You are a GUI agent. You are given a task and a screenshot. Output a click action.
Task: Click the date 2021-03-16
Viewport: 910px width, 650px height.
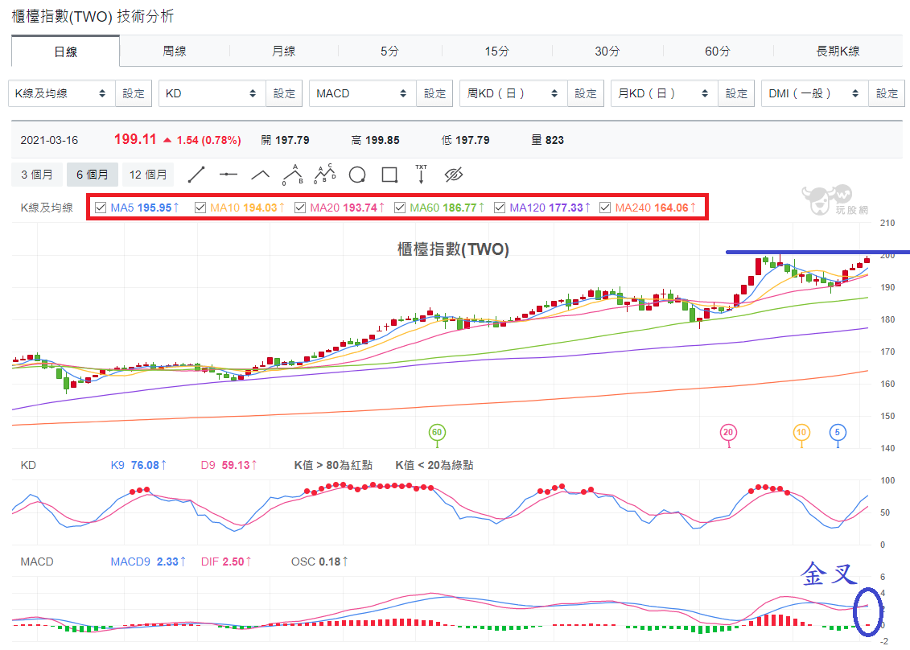point(49,141)
